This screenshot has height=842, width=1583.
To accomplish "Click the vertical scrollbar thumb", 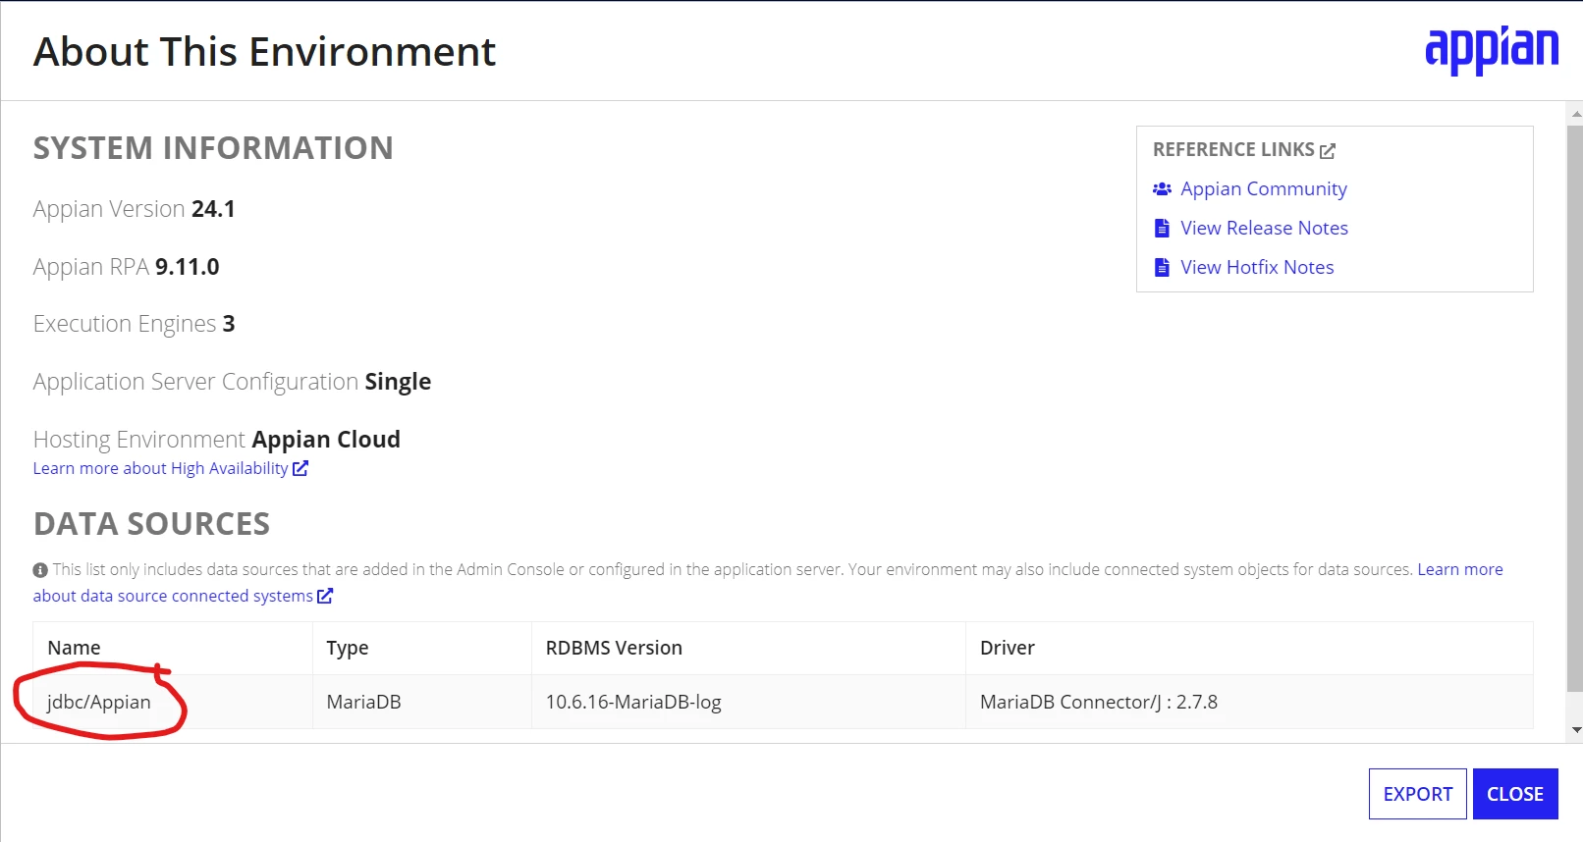I will (1575, 407).
